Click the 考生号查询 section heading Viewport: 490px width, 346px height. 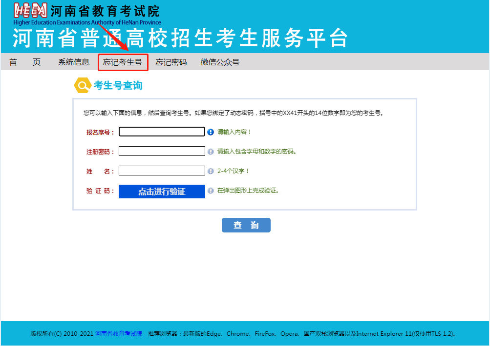coord(118,86)
